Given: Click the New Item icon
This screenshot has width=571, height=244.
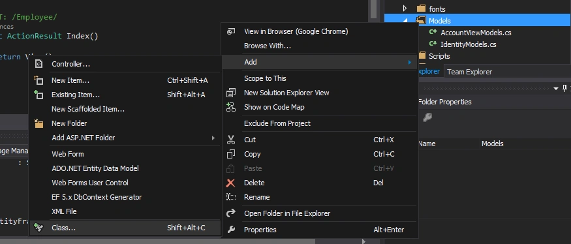Looking at the screenshot, I should pyautogui.click(x=39, y=80).
